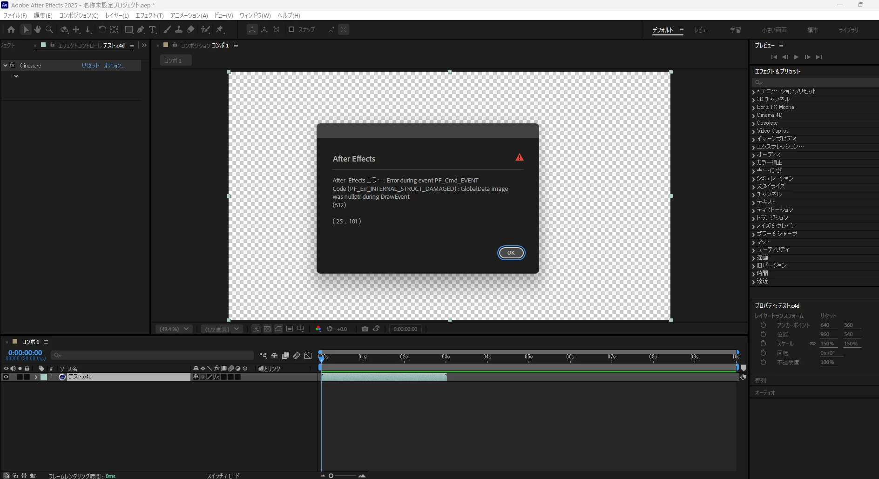This screenshot has width=879, height=479.
Task: Click the teal label color of テスト.c4d layer
Action: (x=44, y=377)
